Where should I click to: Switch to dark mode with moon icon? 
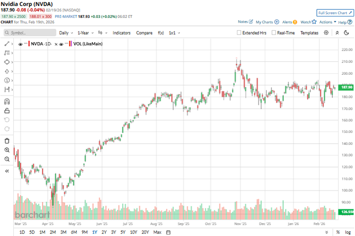pyautogui.click(x=347, y=33)
